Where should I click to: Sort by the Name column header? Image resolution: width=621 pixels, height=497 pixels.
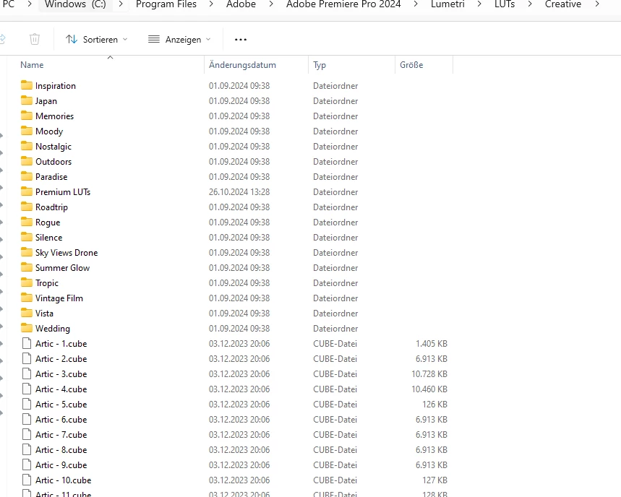32,65
